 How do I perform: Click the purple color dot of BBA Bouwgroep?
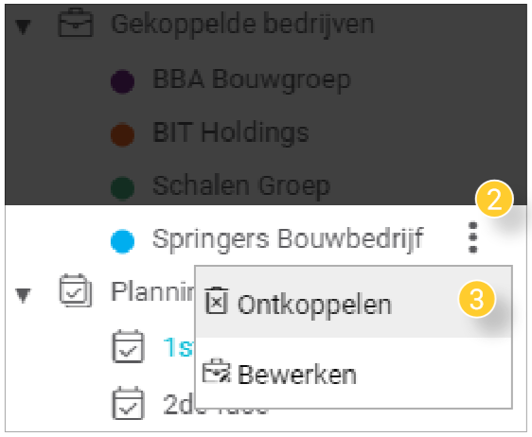(122, 81)
